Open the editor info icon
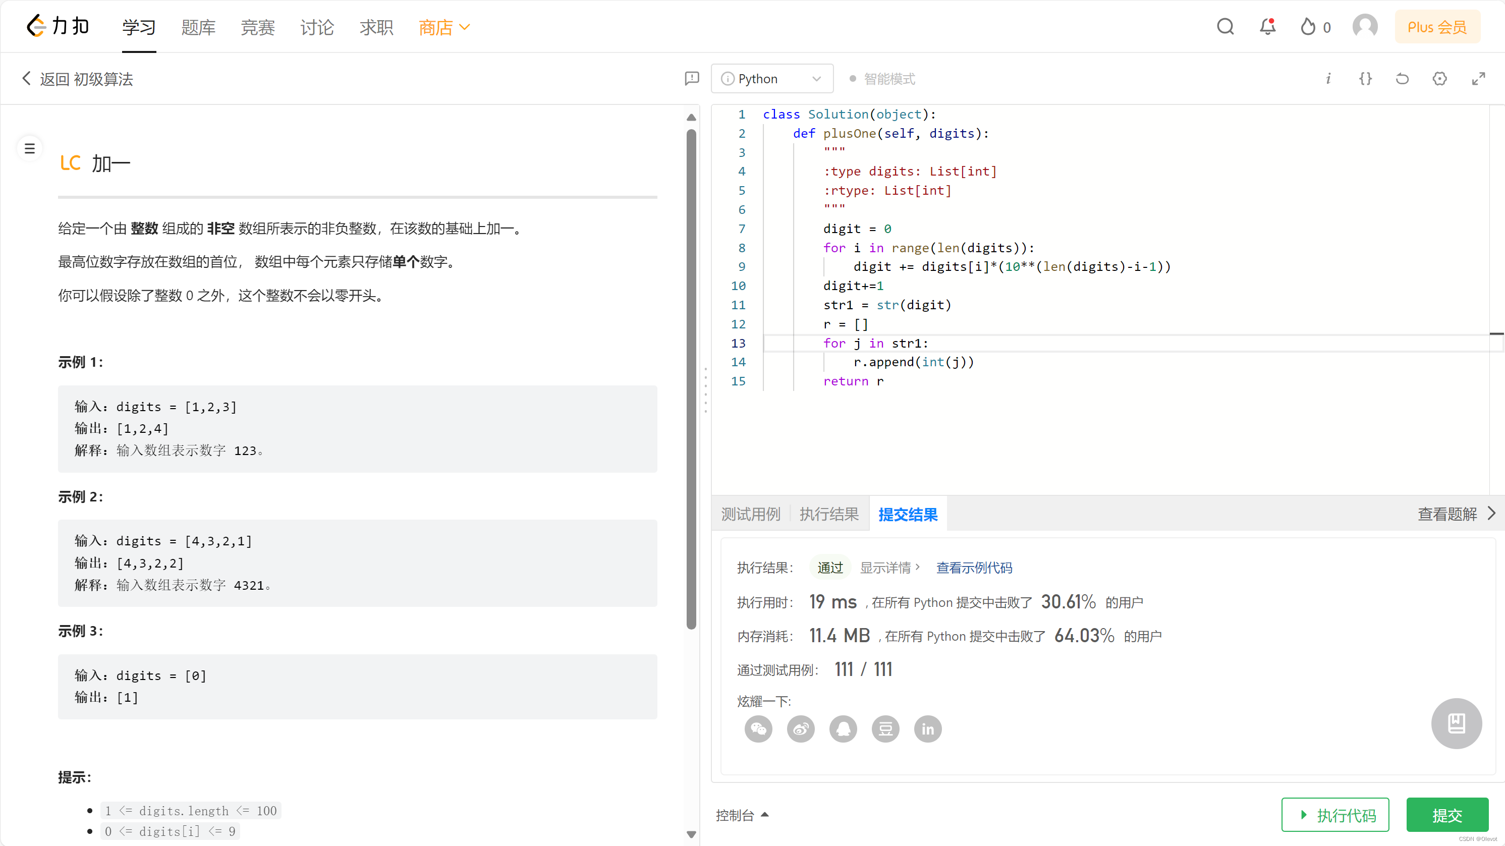Screen dimensions: 1505x846 click(1328, 78)
